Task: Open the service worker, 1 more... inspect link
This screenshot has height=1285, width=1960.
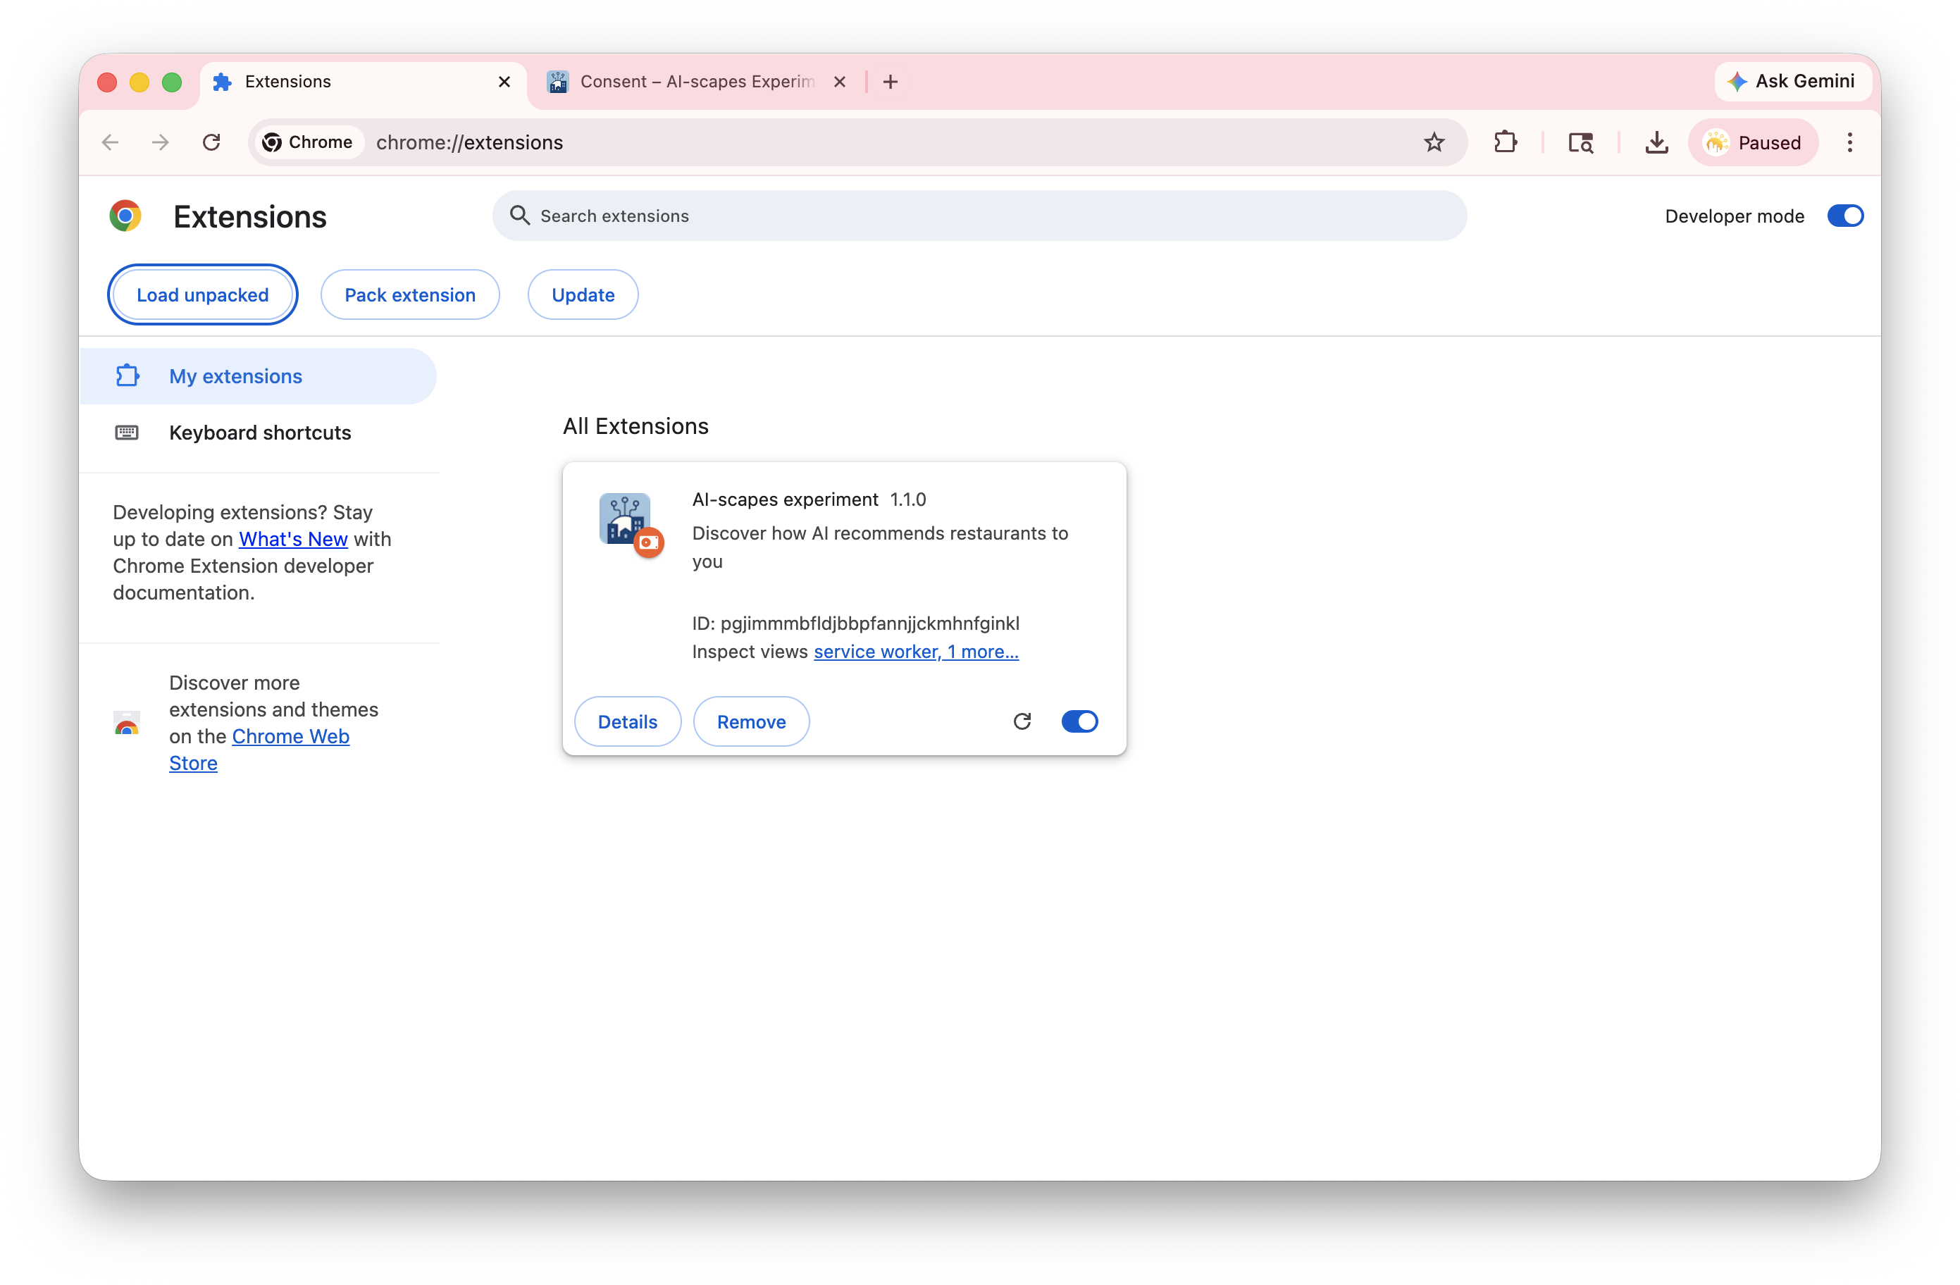Action: (916, 652)
